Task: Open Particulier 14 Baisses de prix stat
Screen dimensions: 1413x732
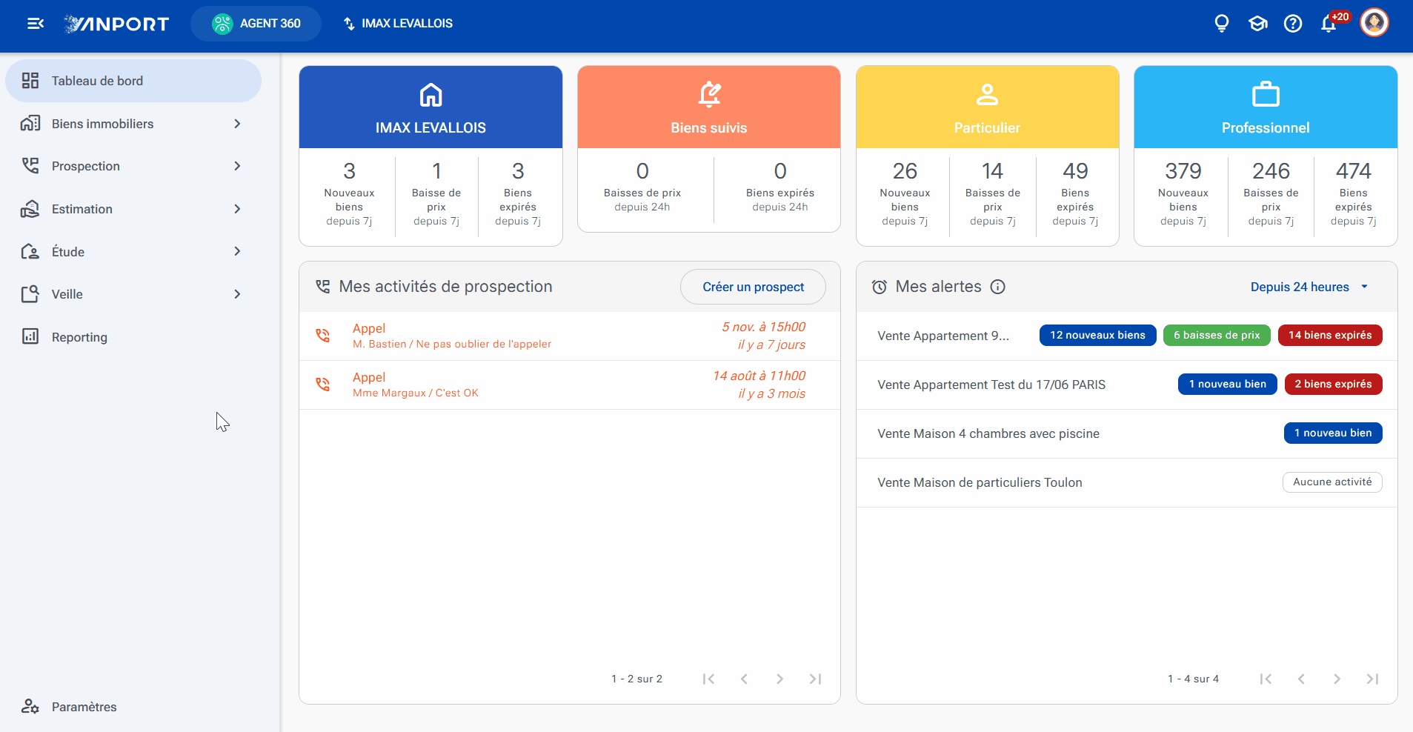Action: point(993,194)
